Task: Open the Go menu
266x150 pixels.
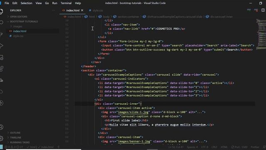Action: click(x=47, y=3)
